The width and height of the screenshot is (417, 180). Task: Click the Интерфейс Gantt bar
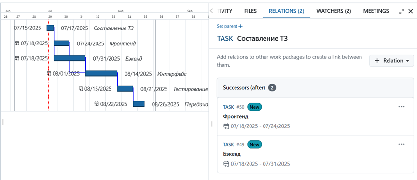coord(101,73)
